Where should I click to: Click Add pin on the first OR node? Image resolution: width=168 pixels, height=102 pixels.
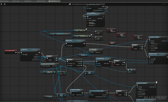(x=113, y=32)
